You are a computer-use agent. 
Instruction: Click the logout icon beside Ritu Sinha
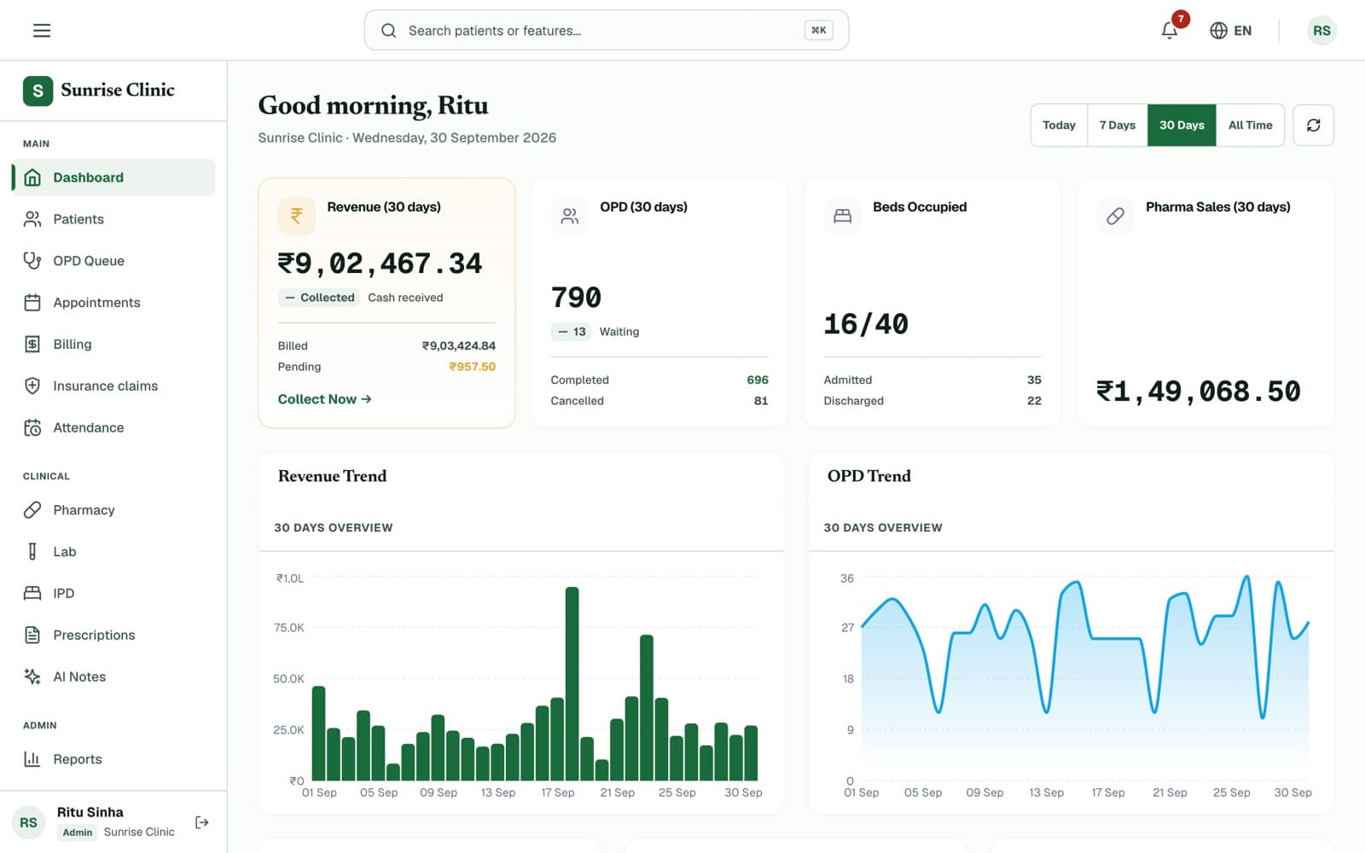pos(202,822)
